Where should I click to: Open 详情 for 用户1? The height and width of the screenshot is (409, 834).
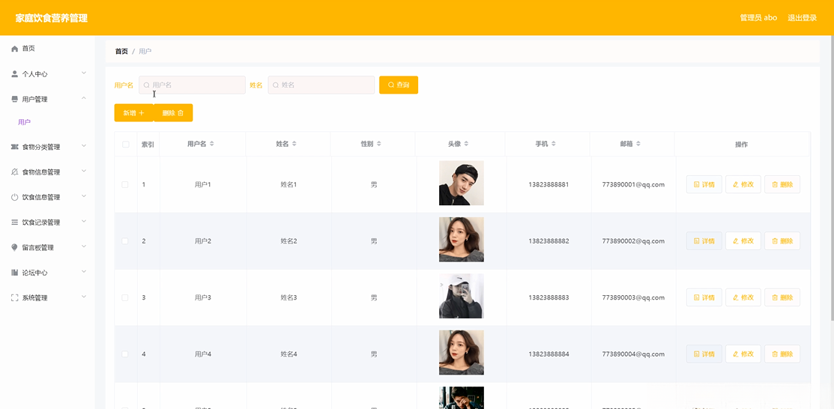(704, 184)
